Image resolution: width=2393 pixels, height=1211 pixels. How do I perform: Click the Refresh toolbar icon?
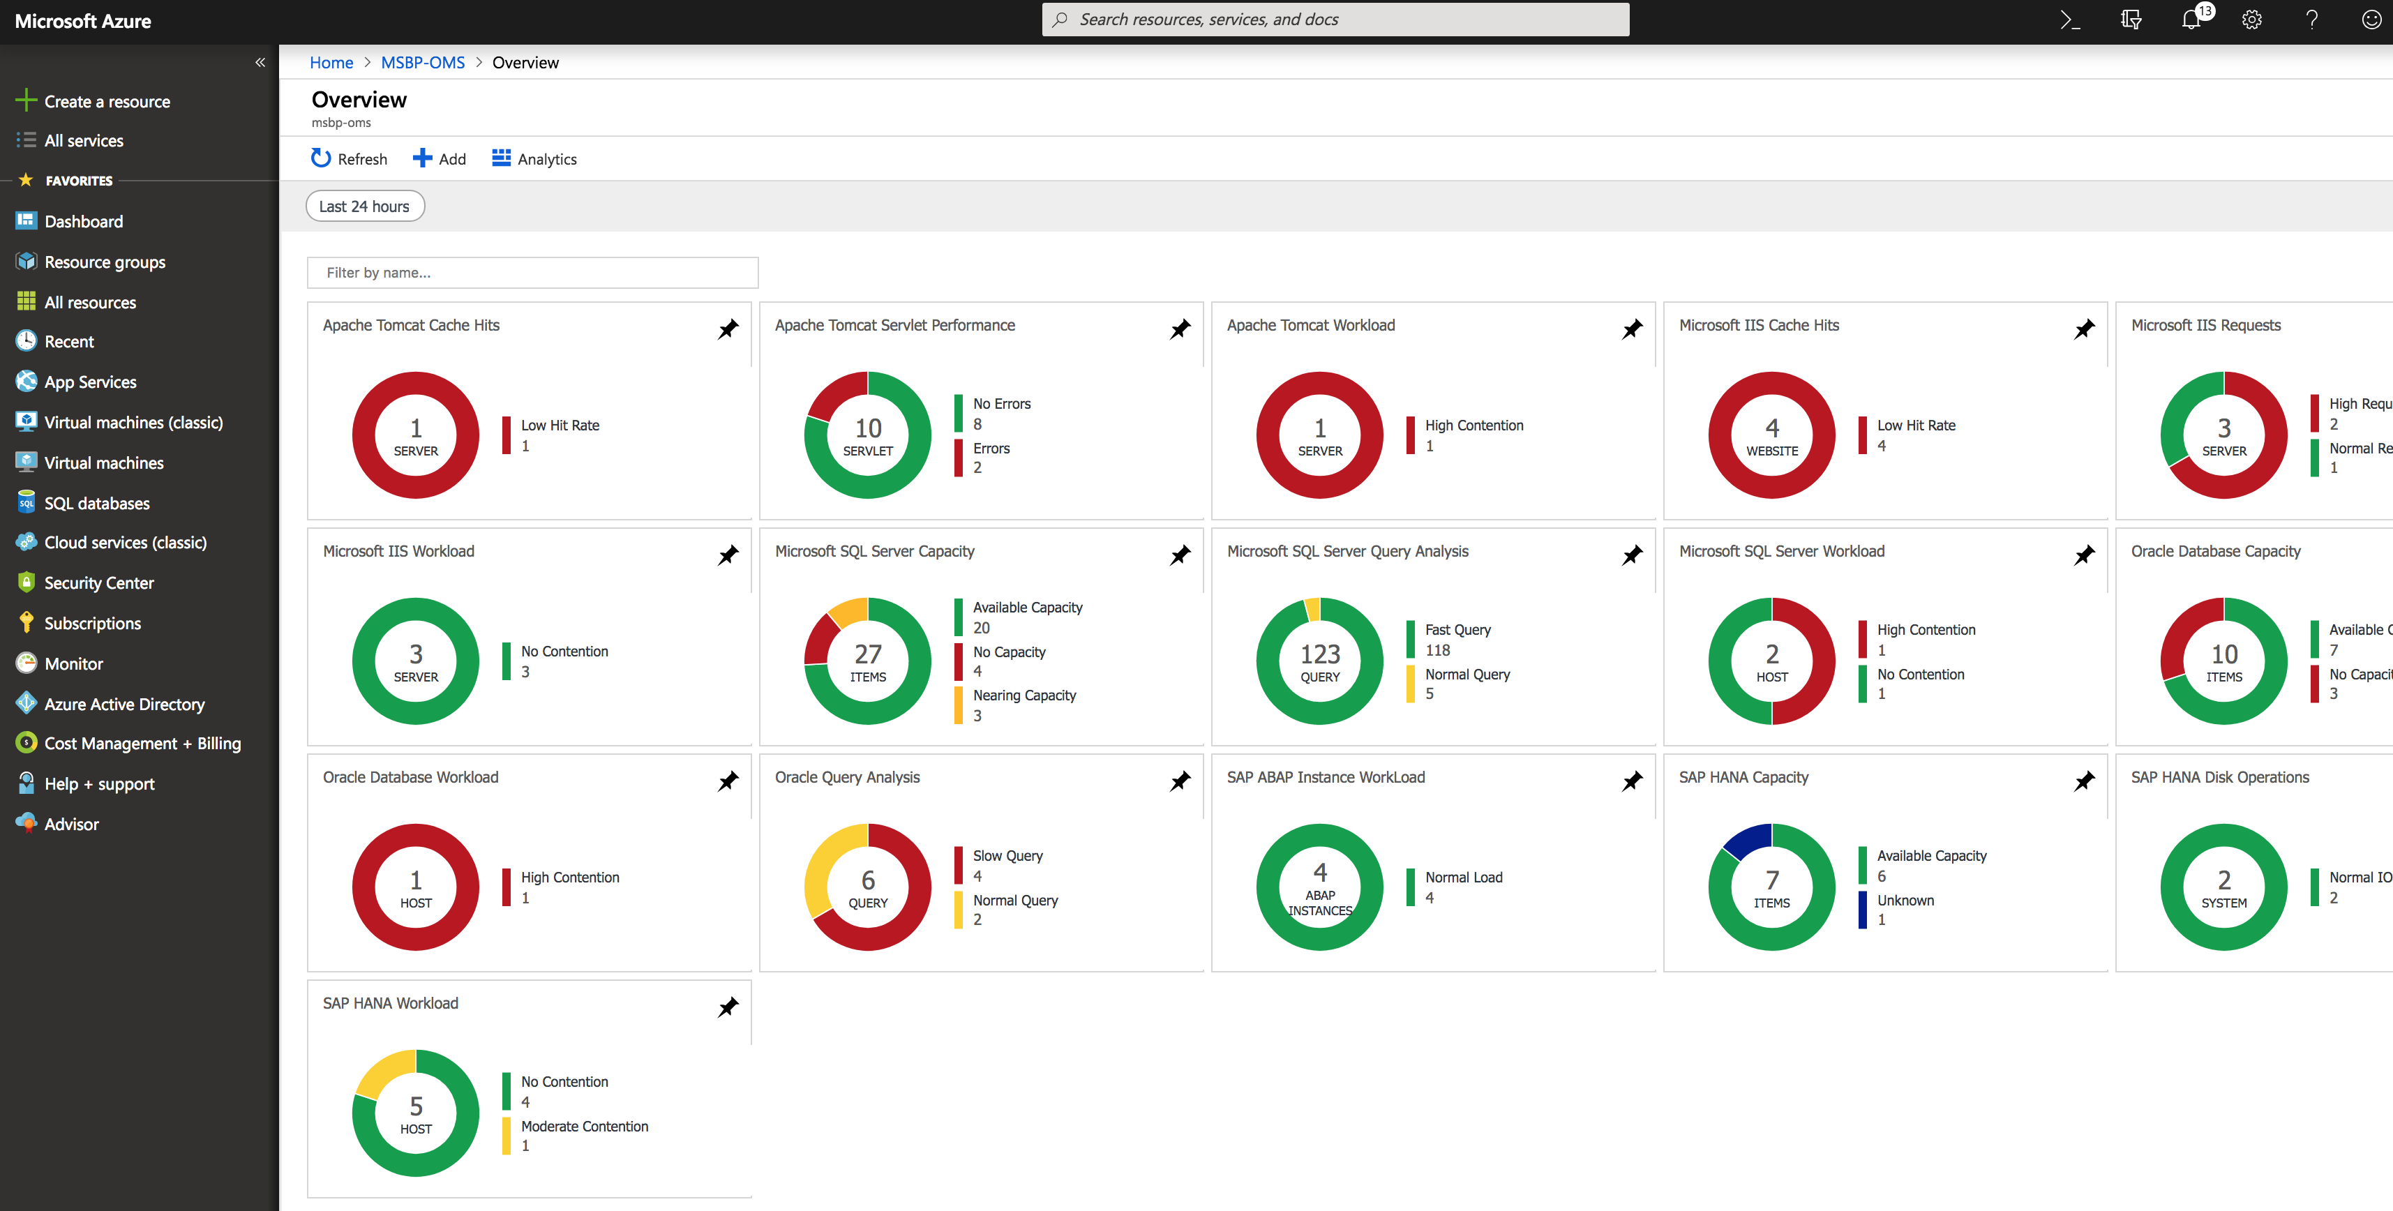[322, 159]
